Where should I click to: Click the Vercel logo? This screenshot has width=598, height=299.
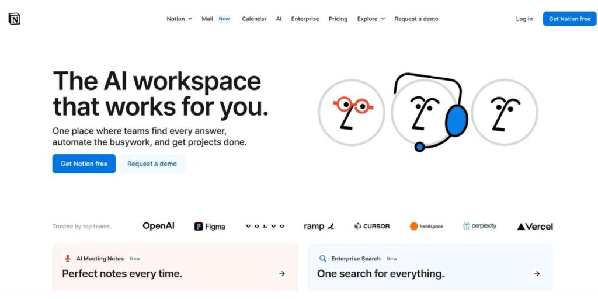point(535,227)
